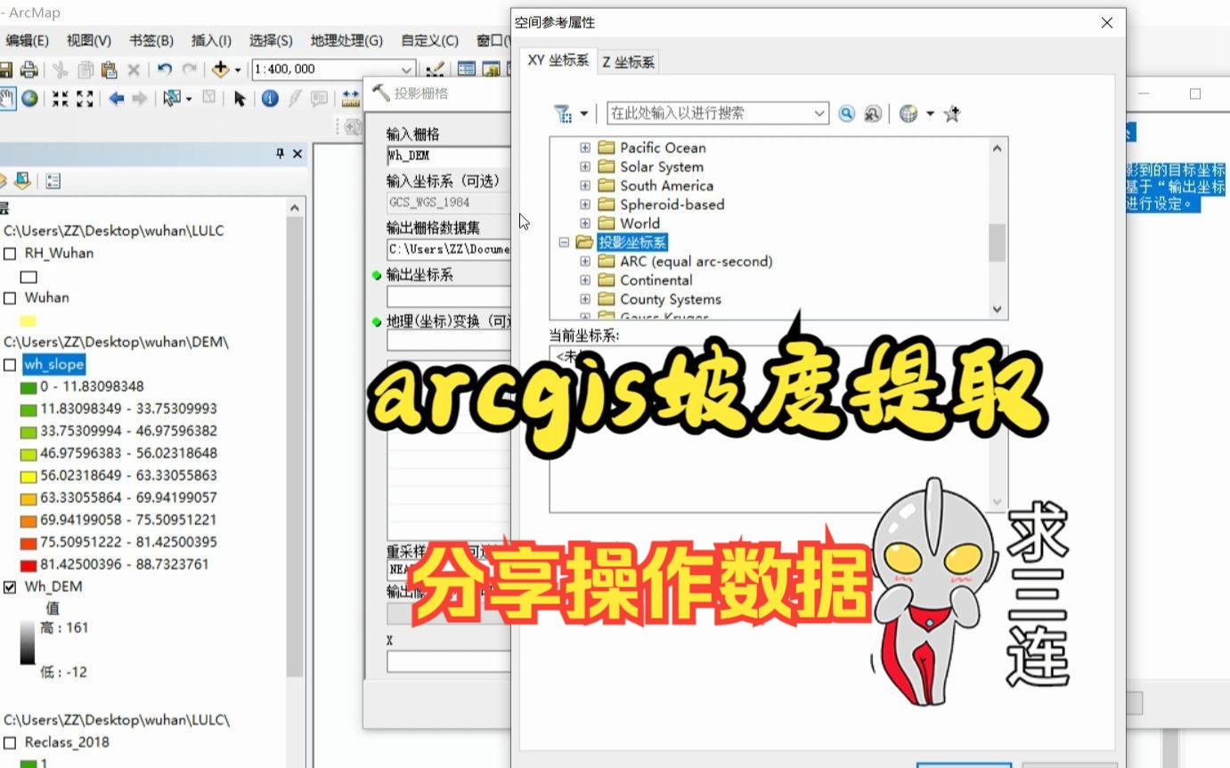
Task: Open the 插入(I) menu
Action: coord(211,41)
